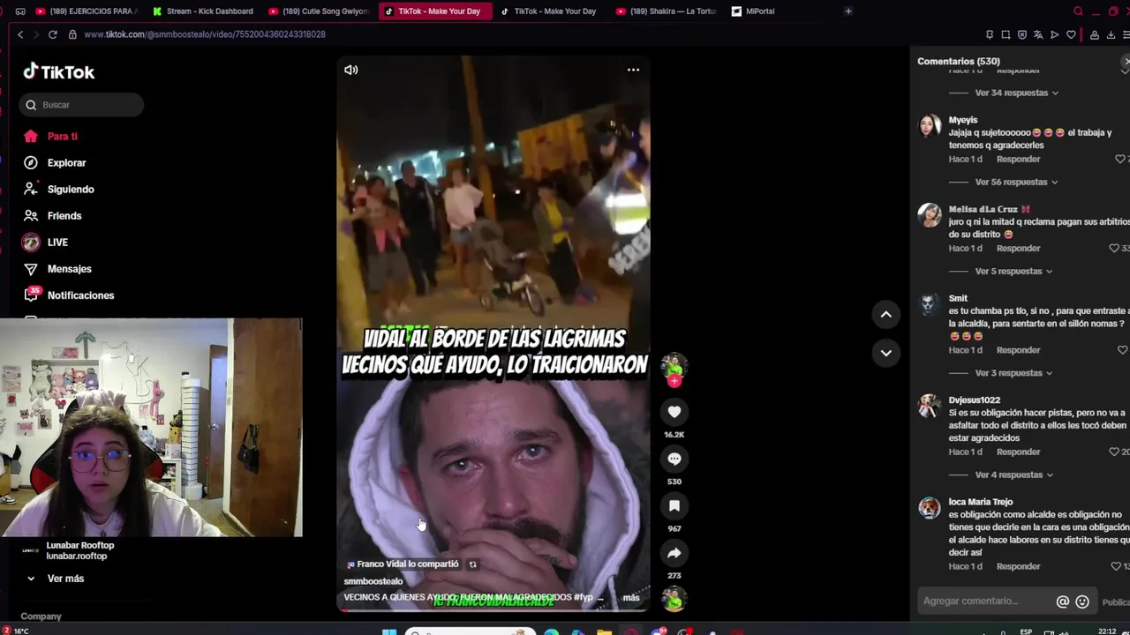Mute the video using the speaker icon

pyautogui.click(x=351, y=70)
